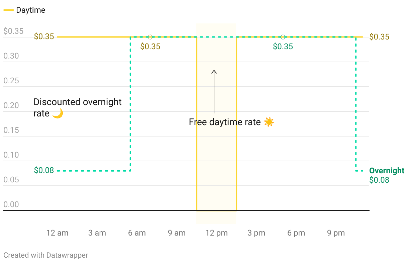Click the yellow circle data marker near 6 am
408x263 pixels.
[150, 37]
